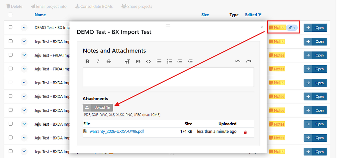Redo the last change in editor
This screenshot has width=340, height=158.
point(248,61)
